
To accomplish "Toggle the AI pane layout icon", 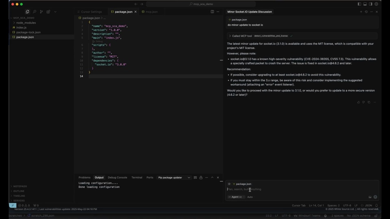I will pyautogui.click(x=370, y=4).
